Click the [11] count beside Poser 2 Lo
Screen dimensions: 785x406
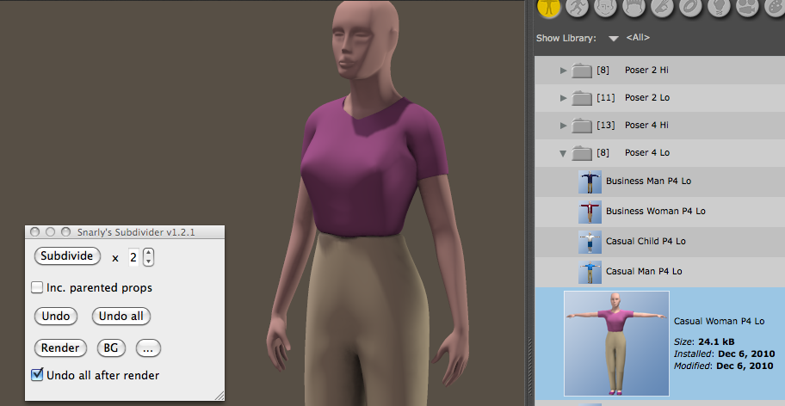point(605,97)
